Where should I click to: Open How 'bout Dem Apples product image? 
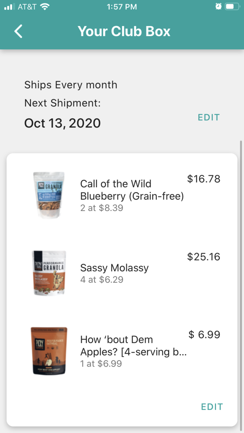[49, 351]
